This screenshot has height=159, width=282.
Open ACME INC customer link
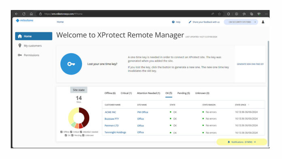(110, 112)
